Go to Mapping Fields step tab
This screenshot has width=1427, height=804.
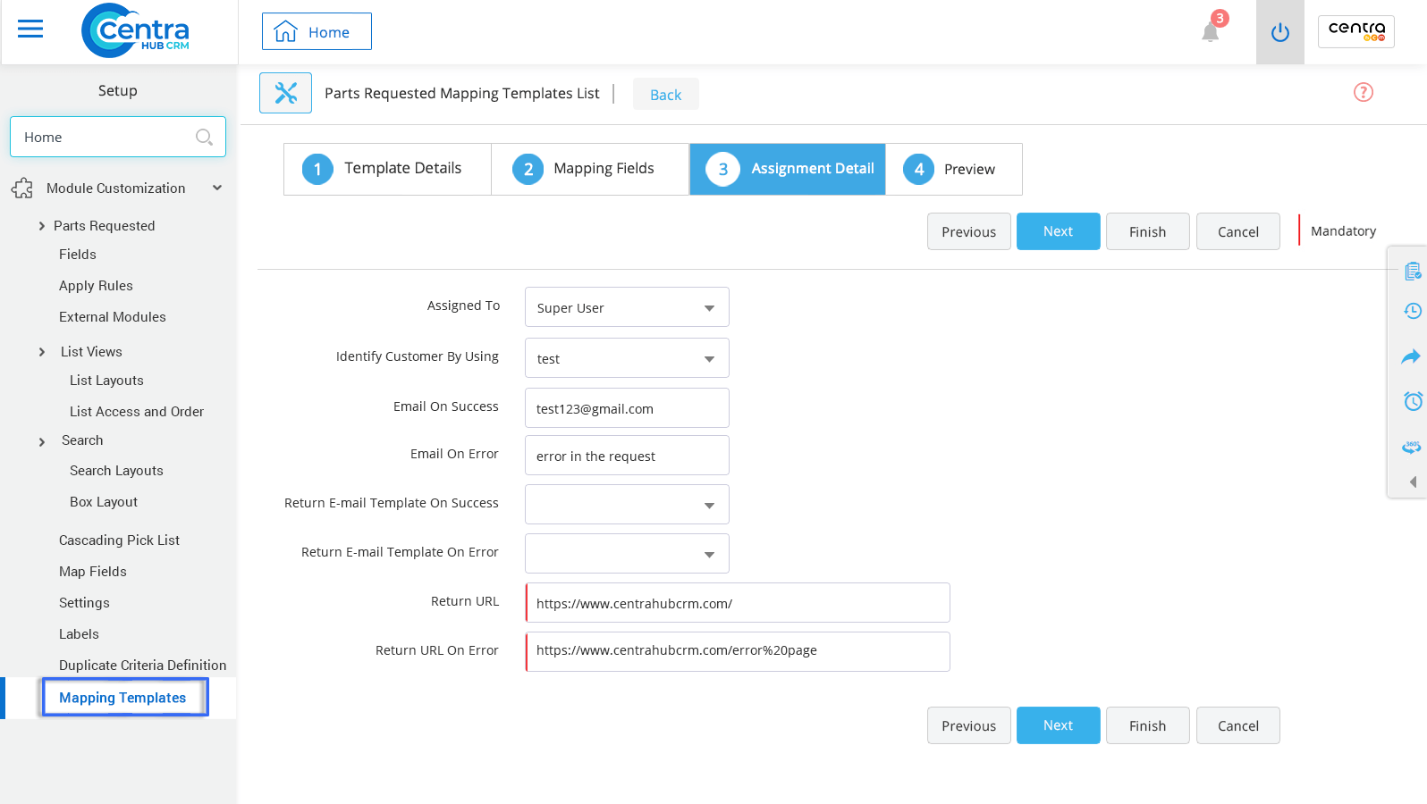(x=590, y=169)
